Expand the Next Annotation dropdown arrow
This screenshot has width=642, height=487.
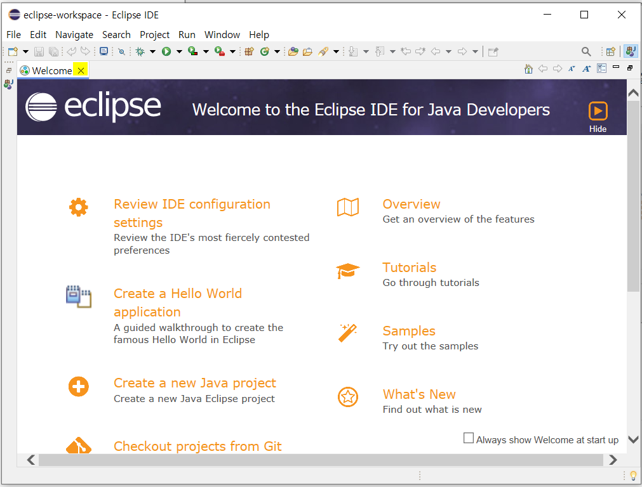coord(366,51)
